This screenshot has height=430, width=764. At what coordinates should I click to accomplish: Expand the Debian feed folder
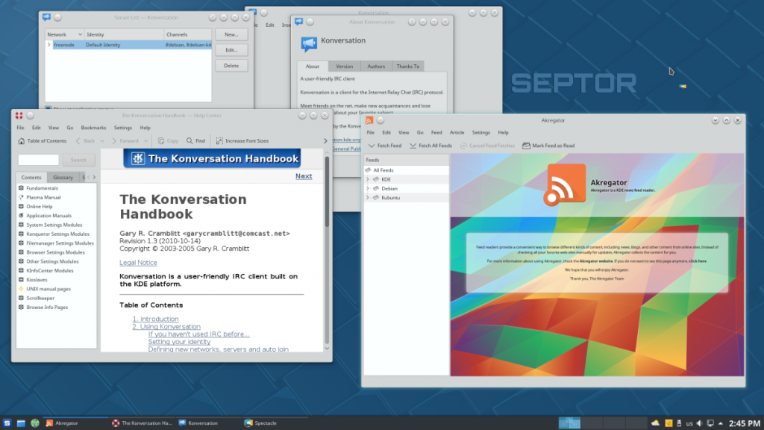367,189
